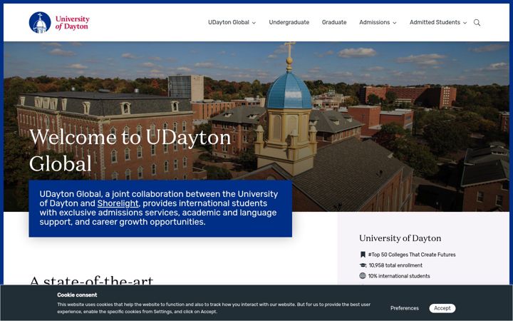Viewport: 513px width, 321px height.
Task: Open the Admissions nav item
Action: pyautogui.click(x=375, y=22)
